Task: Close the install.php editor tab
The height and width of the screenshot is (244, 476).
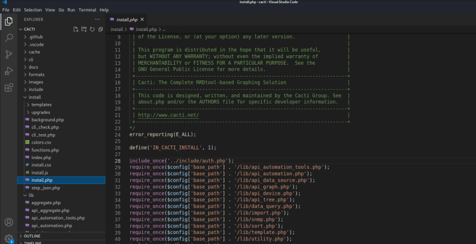Action: click(x=142, y=20)
